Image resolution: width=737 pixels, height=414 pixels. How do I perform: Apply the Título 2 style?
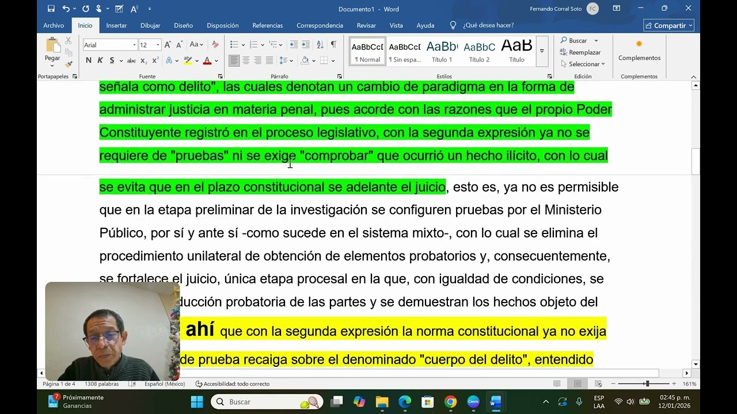tap(479, 51)
